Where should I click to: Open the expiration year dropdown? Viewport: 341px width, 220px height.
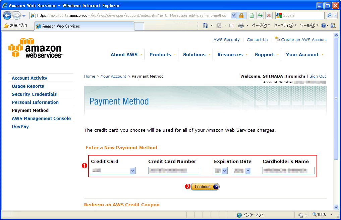coord(242,171)
